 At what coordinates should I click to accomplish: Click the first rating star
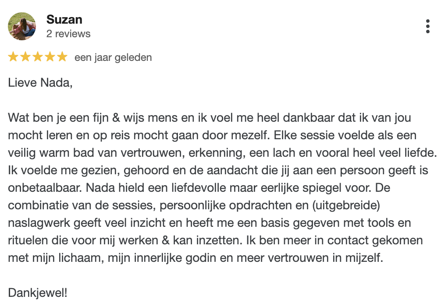coord(13,57)
